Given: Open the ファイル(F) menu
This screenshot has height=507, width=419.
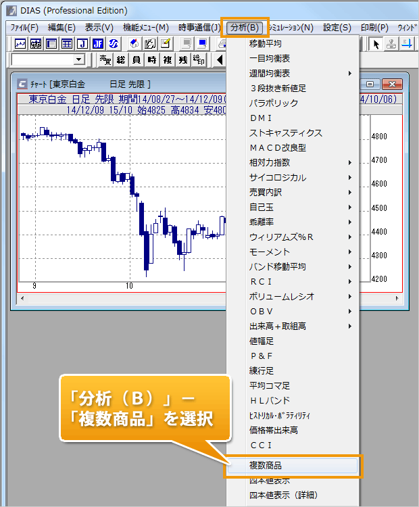Looking at the screenshot, I should (x=24, y=28).
